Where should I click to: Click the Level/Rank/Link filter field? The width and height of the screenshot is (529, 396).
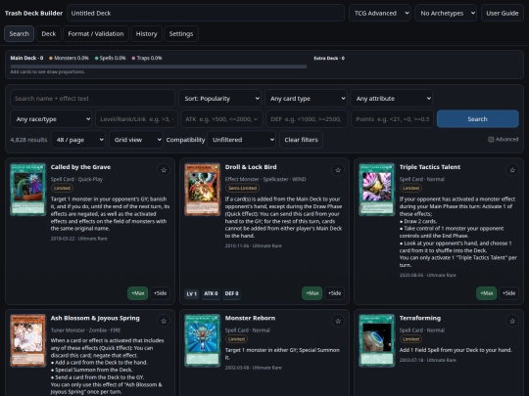pos(136,119)
